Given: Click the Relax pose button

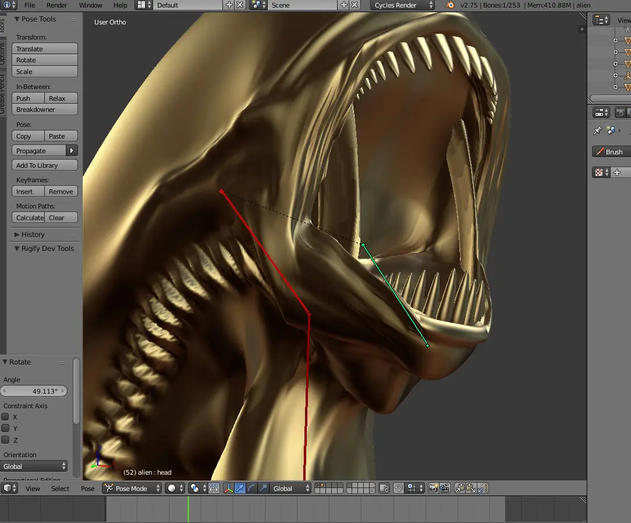Looking at the screenshot, I should click(61, 98).
